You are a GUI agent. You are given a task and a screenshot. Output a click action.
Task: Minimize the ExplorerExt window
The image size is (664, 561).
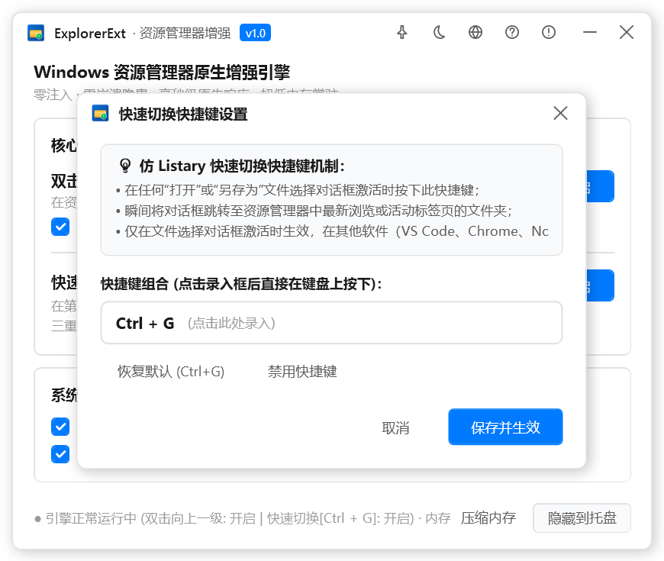(x=589, y=33)
